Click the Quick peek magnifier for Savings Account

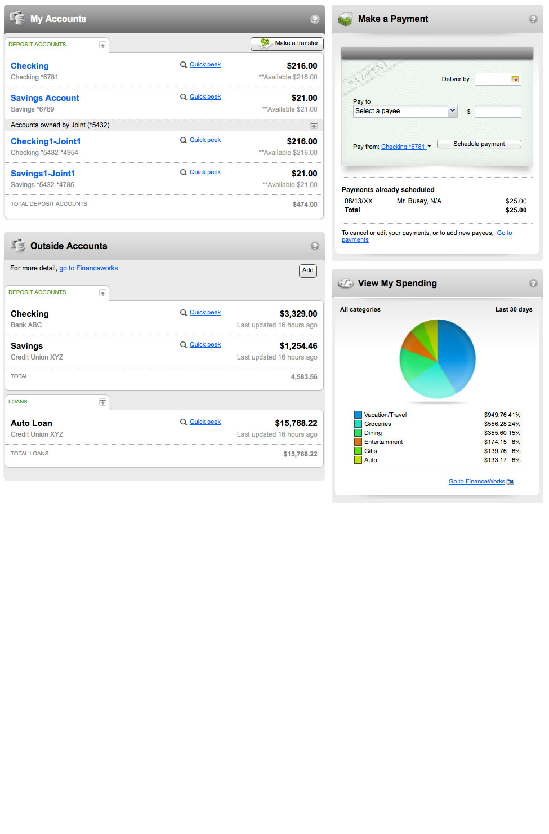pyautogui.click(x=183, y=96)
